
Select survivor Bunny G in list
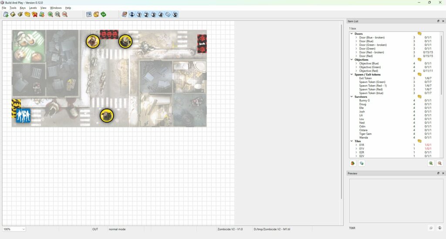[x=365, y=100]
